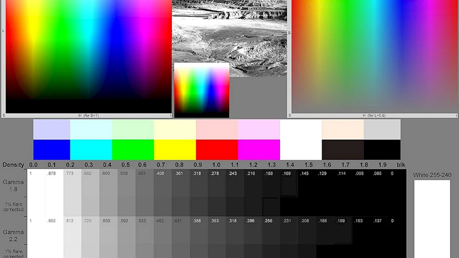Image resolution: width=459 pixels, height=258 pixels.
Task: Click the 'Gamma 1.8' label
Action: [13, 185]
